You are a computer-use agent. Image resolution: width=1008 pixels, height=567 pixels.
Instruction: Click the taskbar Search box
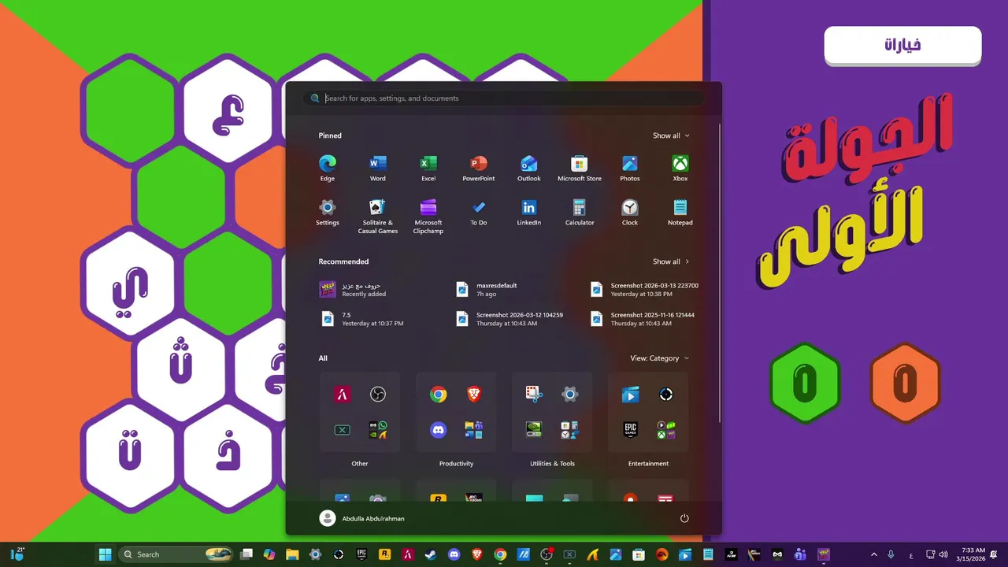[177, 554]
